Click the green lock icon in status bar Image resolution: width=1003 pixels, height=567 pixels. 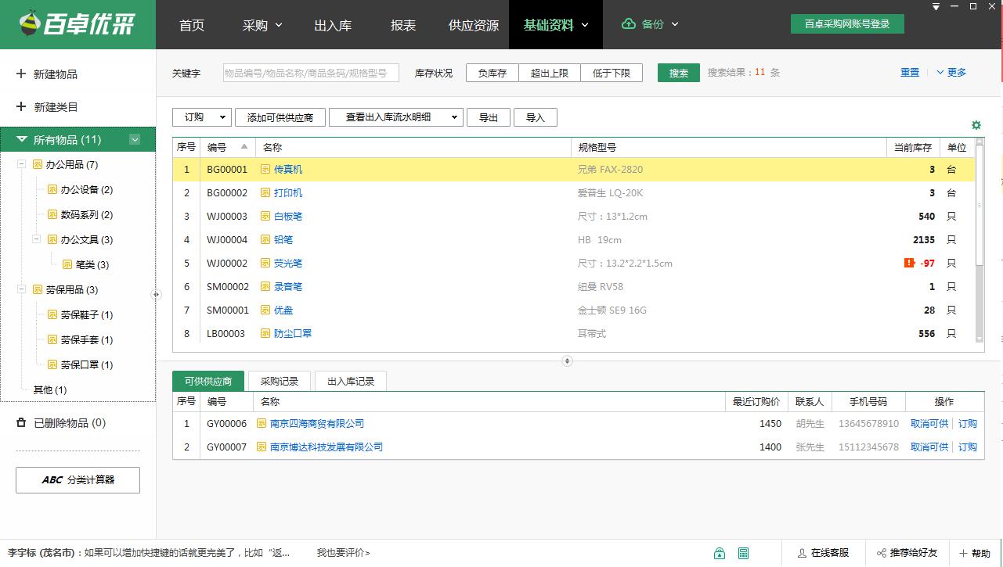point(719,553)
